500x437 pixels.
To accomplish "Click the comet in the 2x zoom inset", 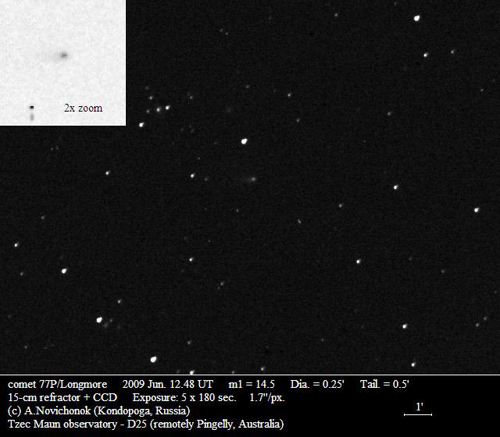I will [62, 55].
